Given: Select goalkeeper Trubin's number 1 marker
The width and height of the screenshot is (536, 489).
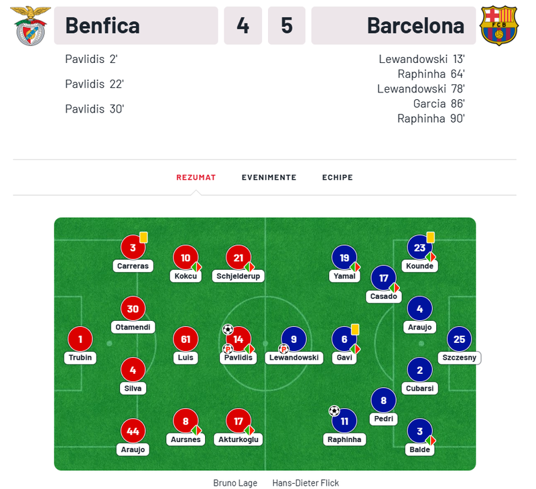Looking at the screenshot, I should pyautogui.click(x=80, y=340).
